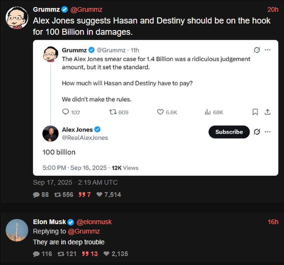Click the share icon in the embedded tweet
Image resolution: width=284 pixels, height=265 pixels.
(x=267, y=112)
